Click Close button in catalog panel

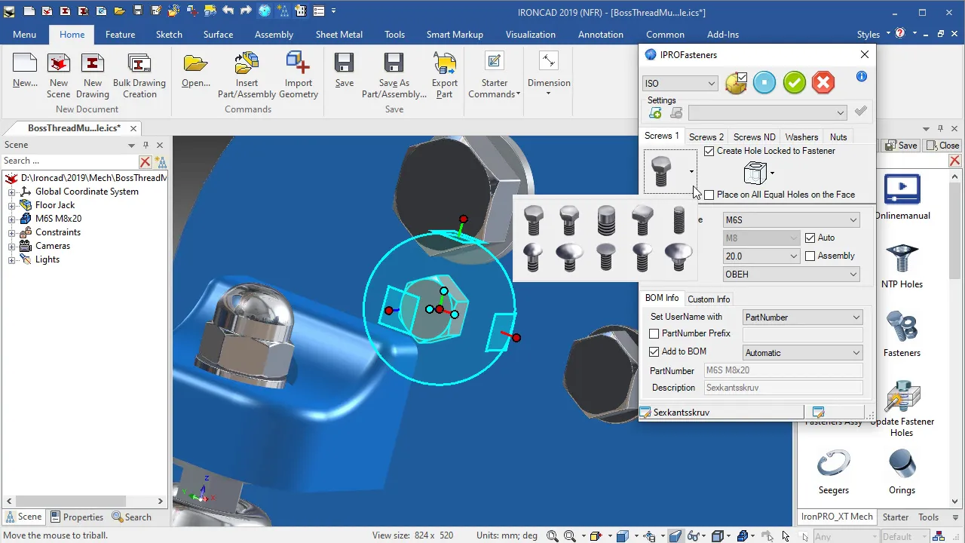[x=943, y=146]
